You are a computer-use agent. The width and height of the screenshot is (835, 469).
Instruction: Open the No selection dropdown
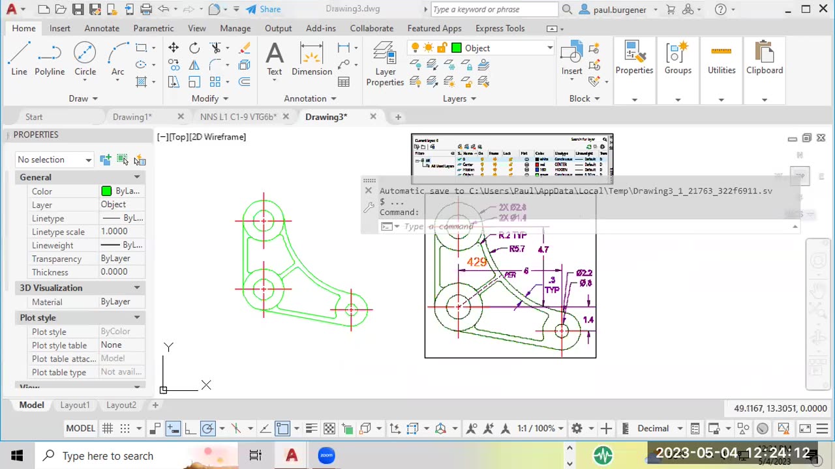coord(55,160)
